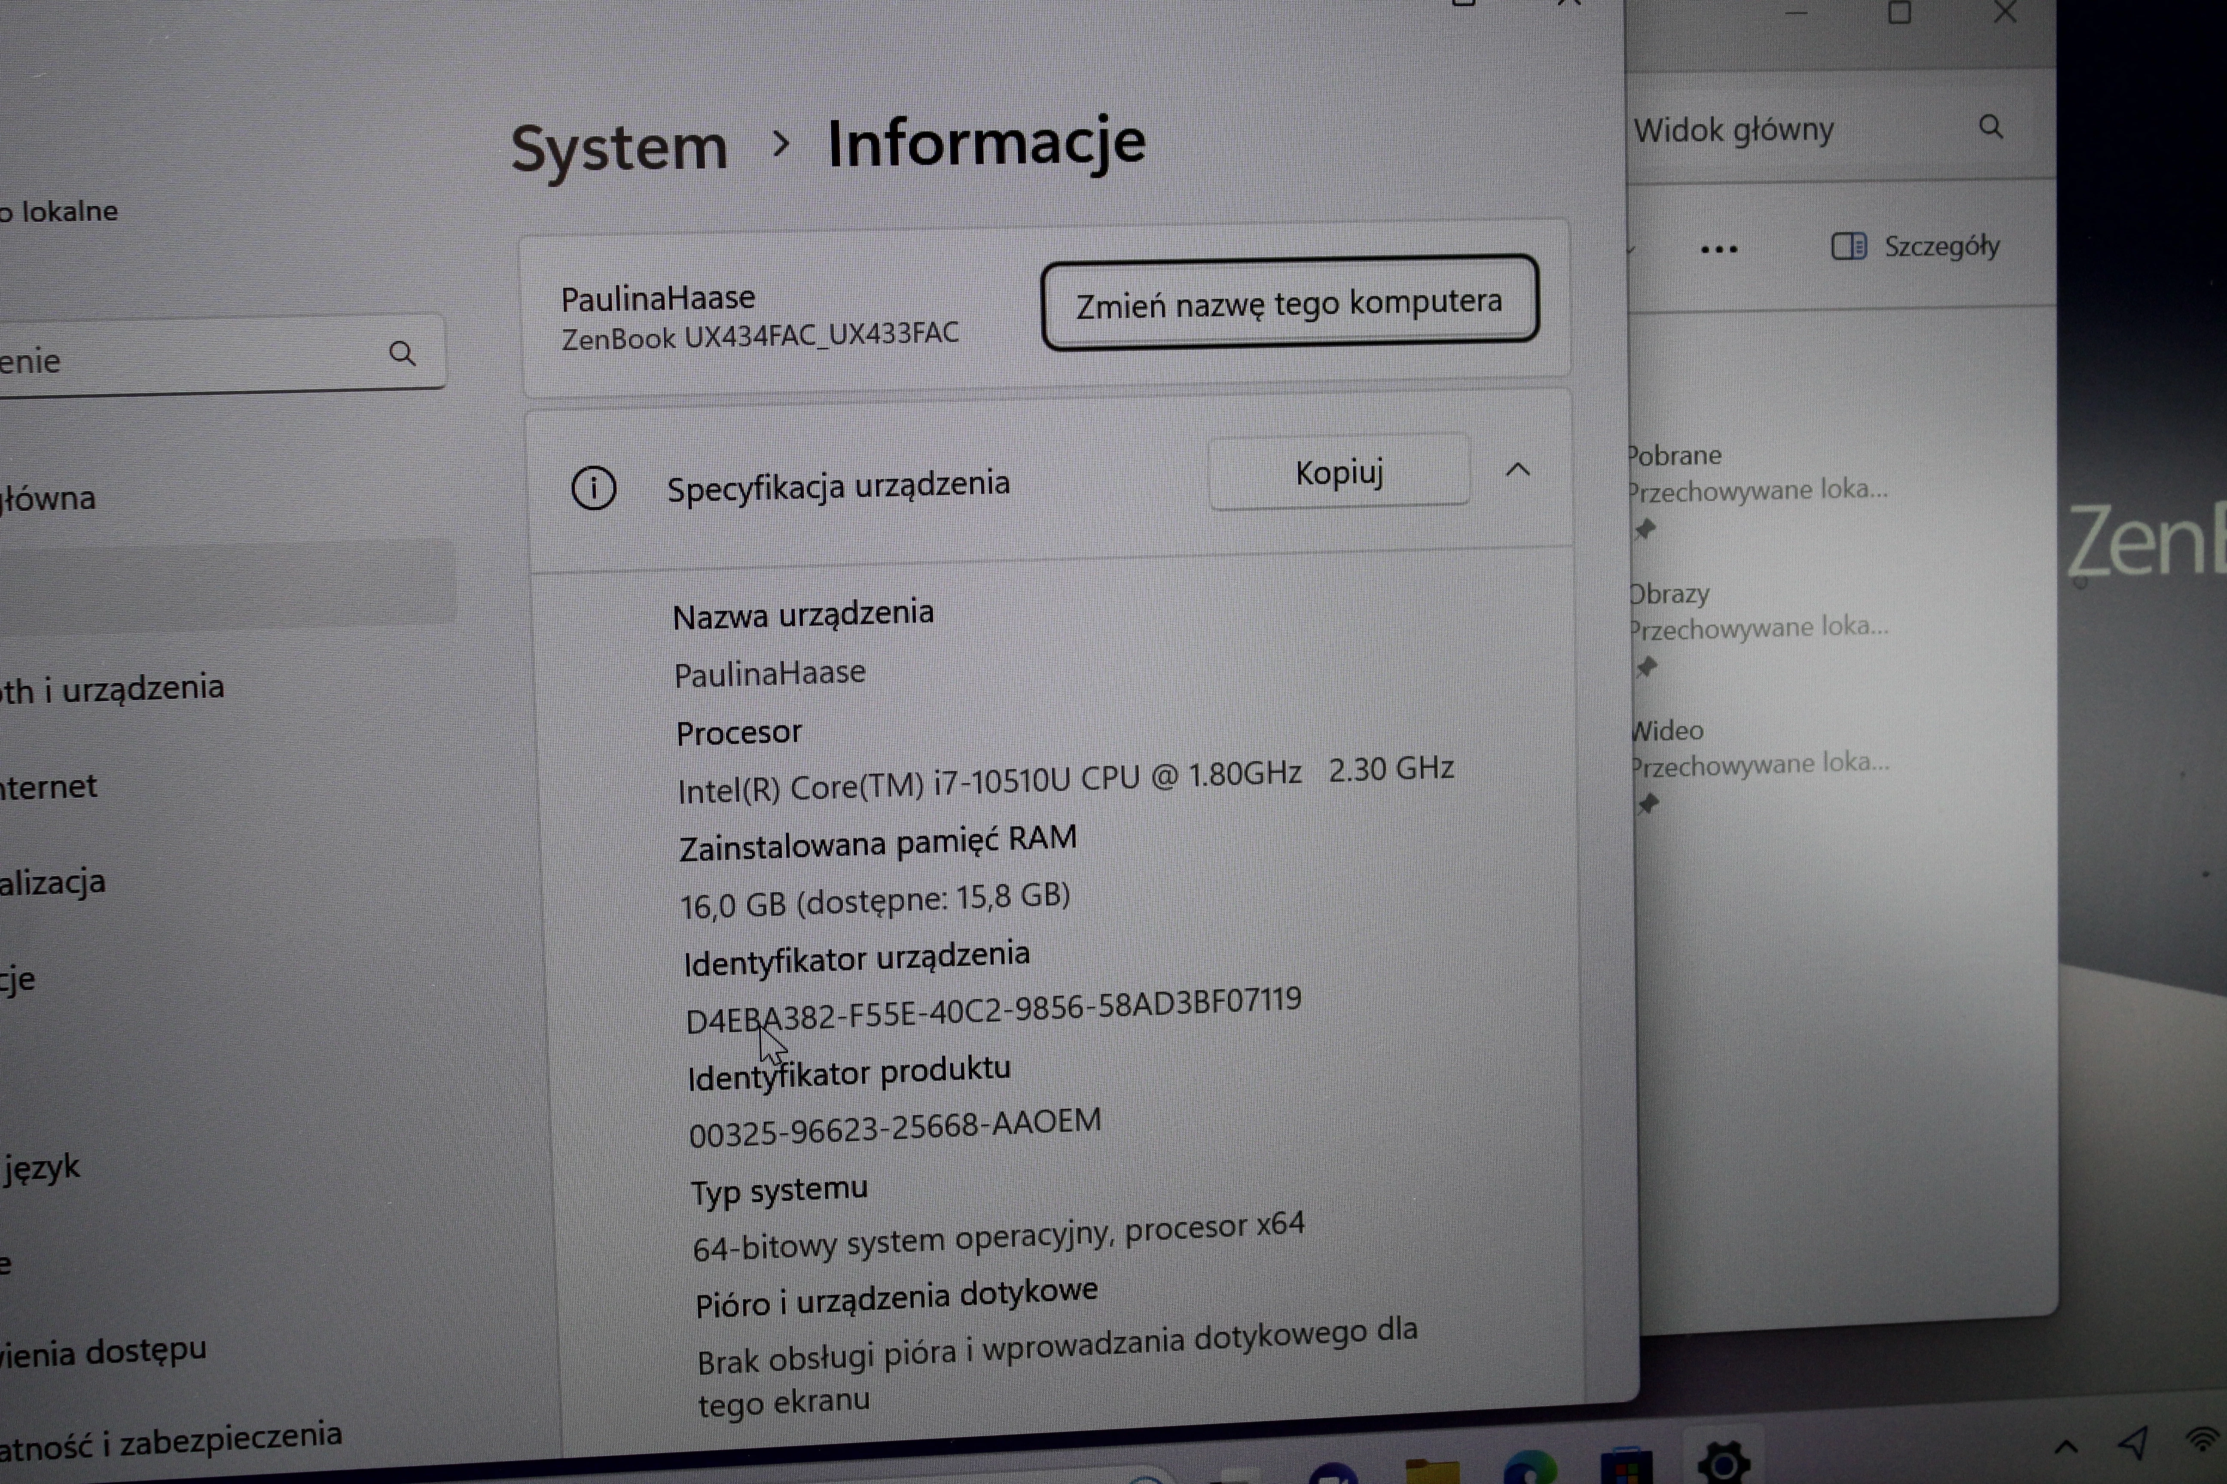
Task: Click the RAM value '16,0 GB (dostępne: 15,8 GB)'
Action: pos(875,900)
